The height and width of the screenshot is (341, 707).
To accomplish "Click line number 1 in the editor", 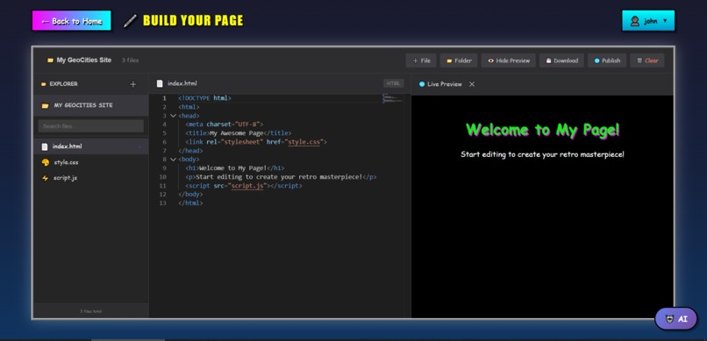I will pyautogui.click(x=164, y=98).
